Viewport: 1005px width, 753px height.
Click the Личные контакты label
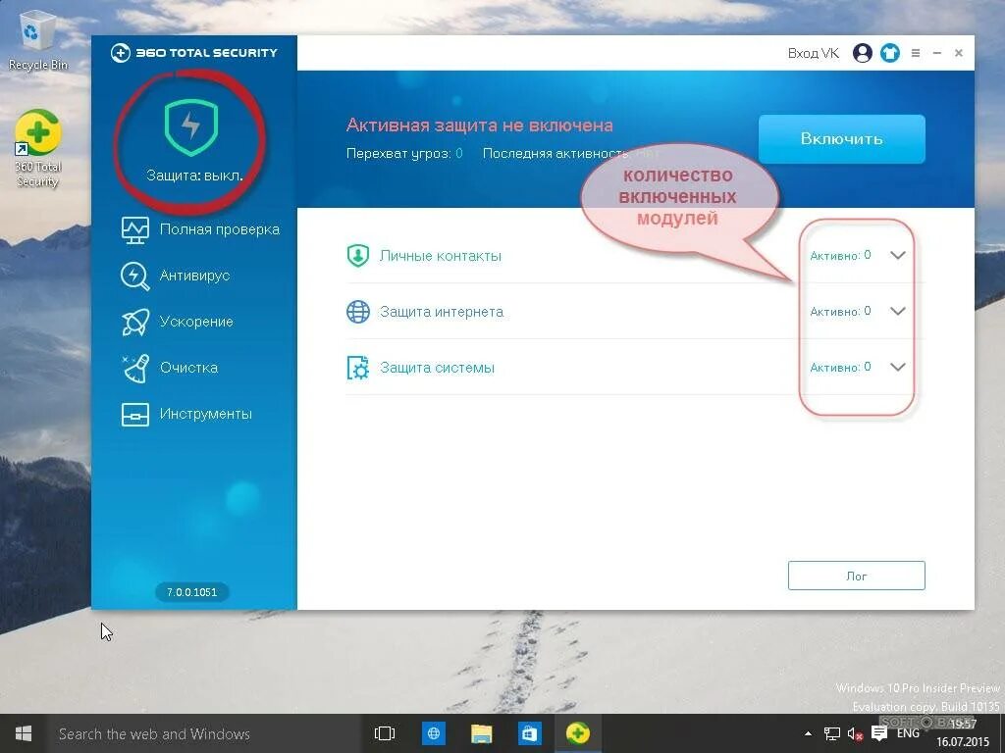point(441,256)
